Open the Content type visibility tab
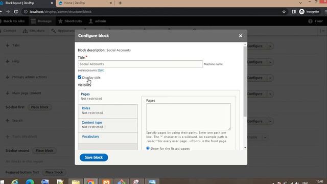This screenshot has width=327, height=184. tap(108, 125)
